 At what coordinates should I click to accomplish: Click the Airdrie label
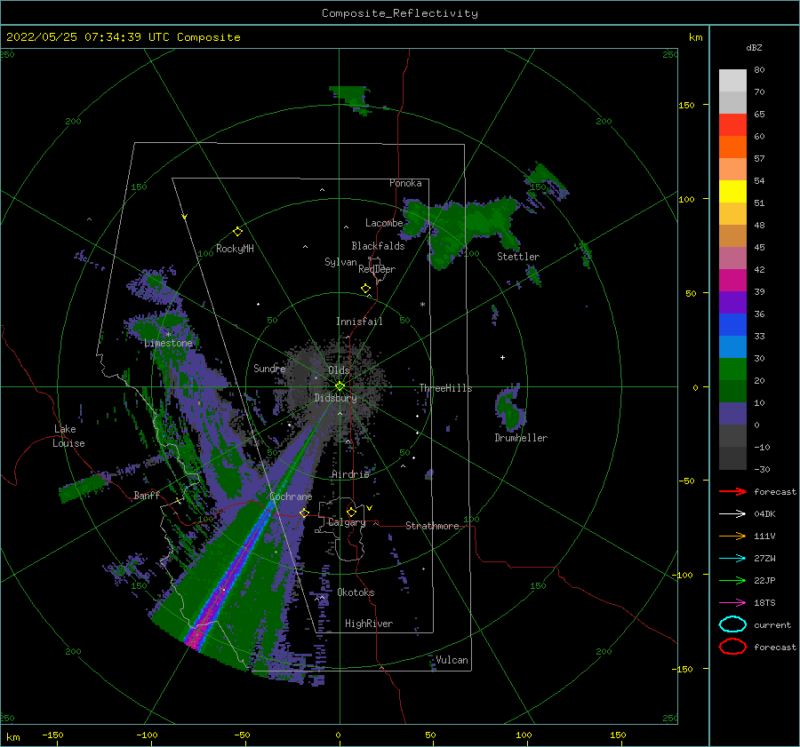click(x=350, y=474)
